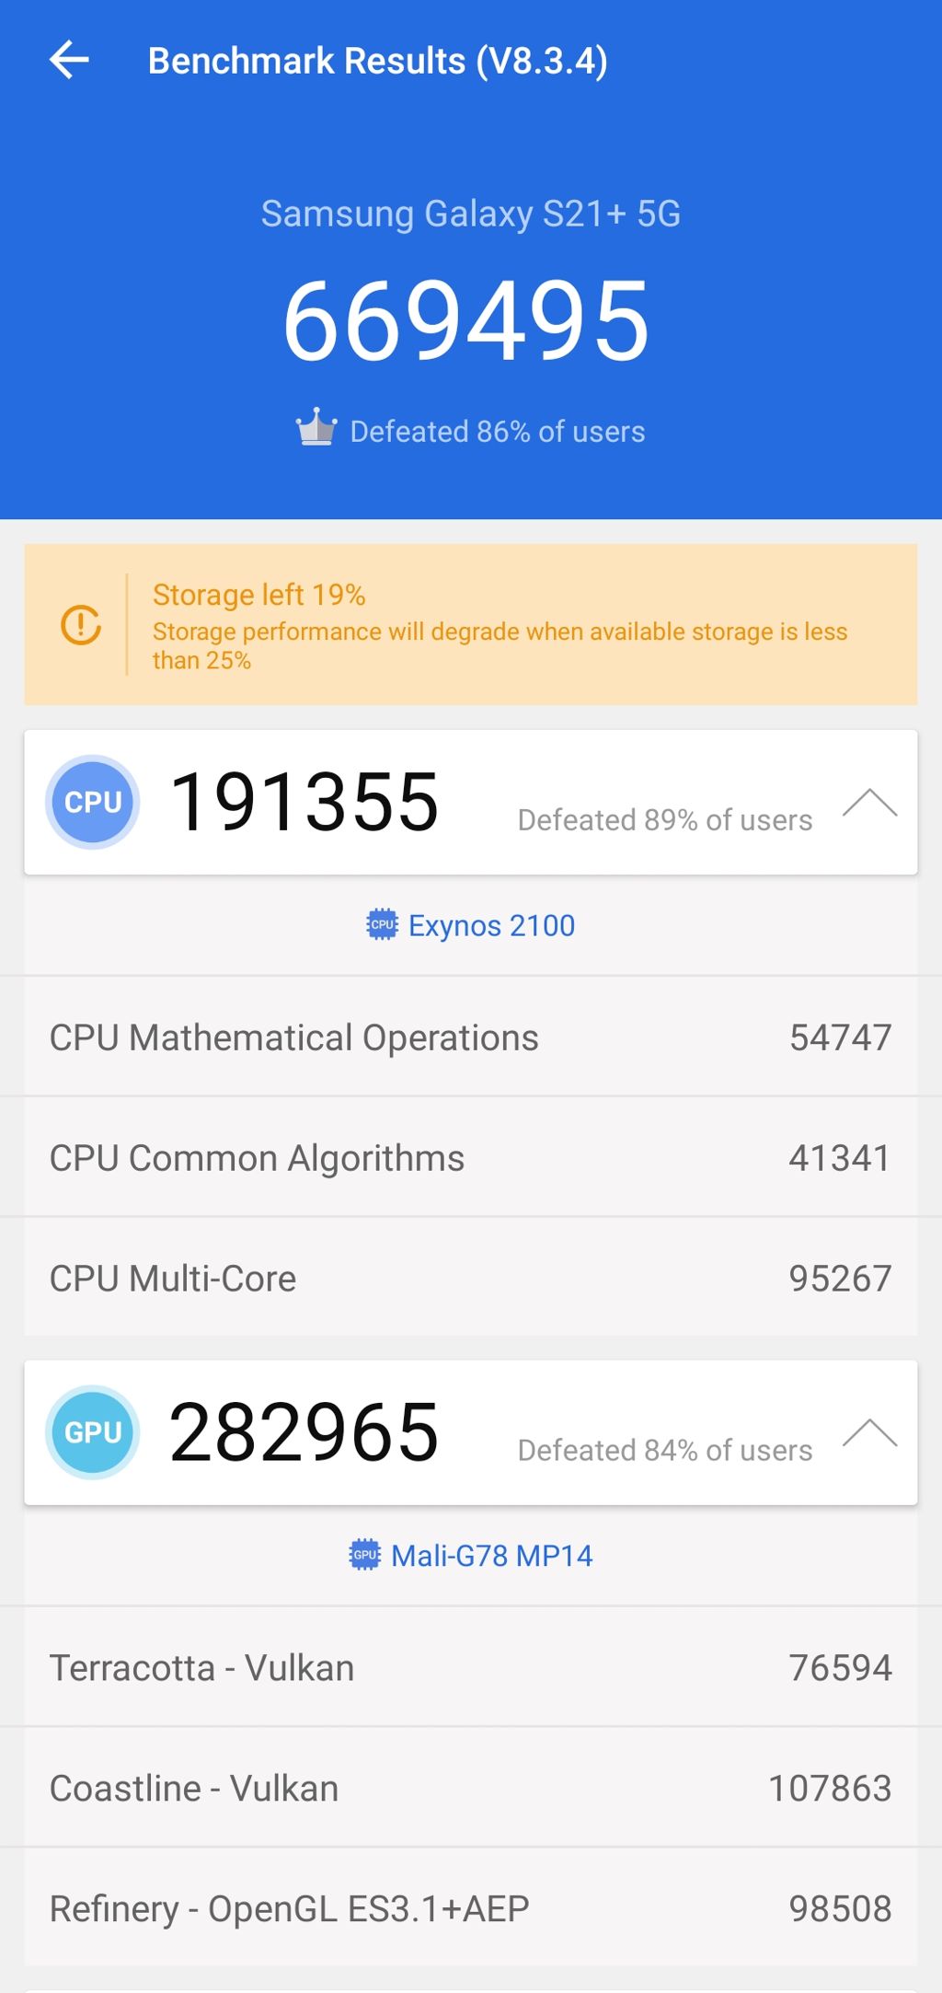Tap the Refinery - OpenGL ES3.1+AEP row
942x1993 pixels.
tap(471, 1909)
